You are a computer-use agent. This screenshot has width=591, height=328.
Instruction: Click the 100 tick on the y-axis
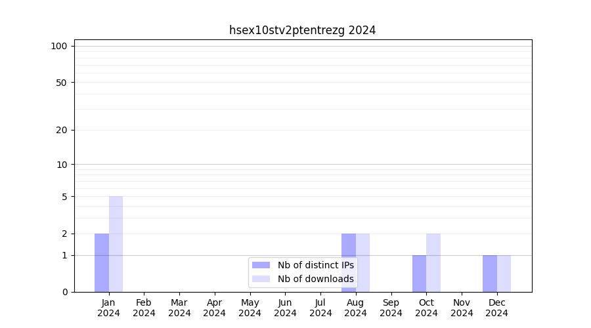click(59, 46)
